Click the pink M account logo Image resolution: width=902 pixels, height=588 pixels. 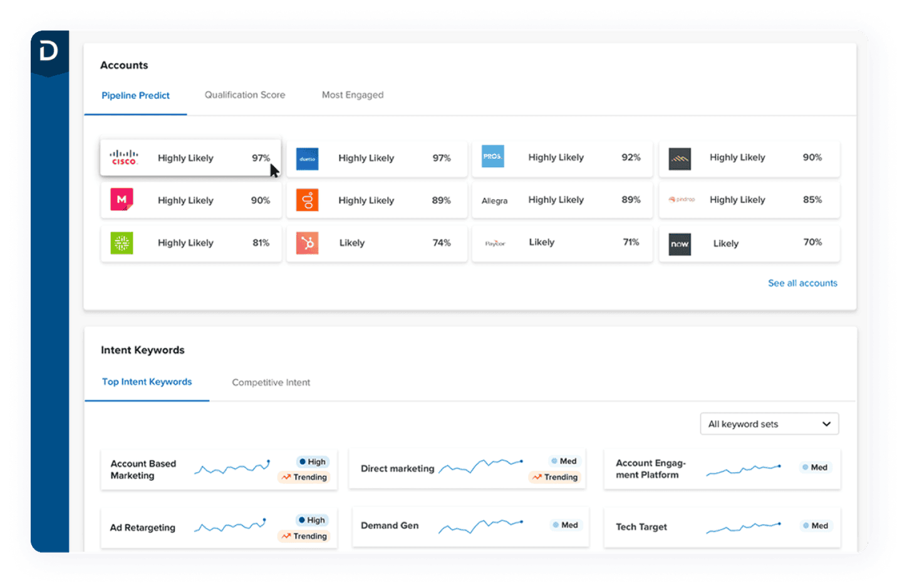coord(122,200)
